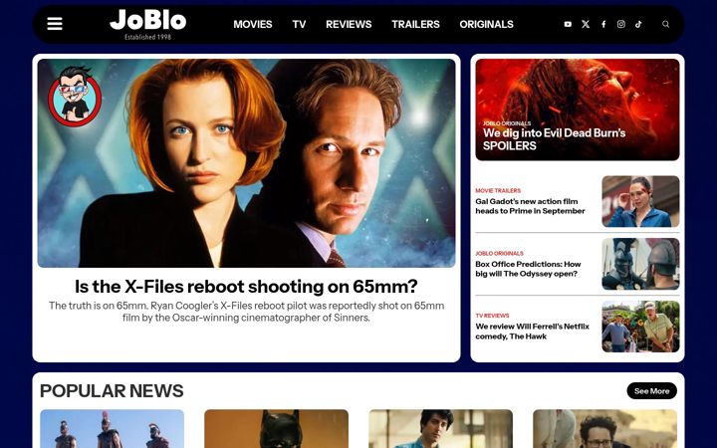Open the Instagram social icon

coord(621,24)
